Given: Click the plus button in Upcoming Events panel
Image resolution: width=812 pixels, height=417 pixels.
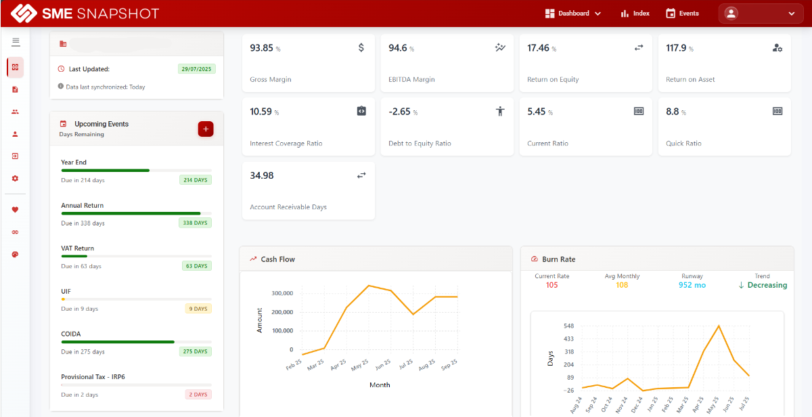Looking at the screenshot, I should (206, 129).
